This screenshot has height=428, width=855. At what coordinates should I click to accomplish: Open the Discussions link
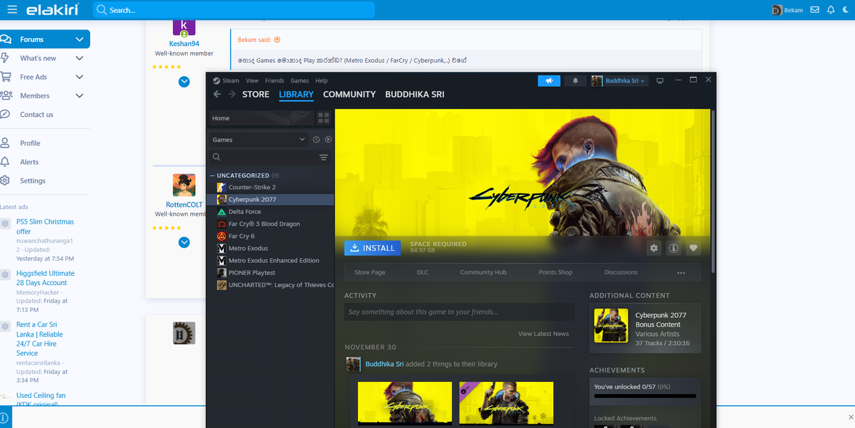tap(621, 272)
